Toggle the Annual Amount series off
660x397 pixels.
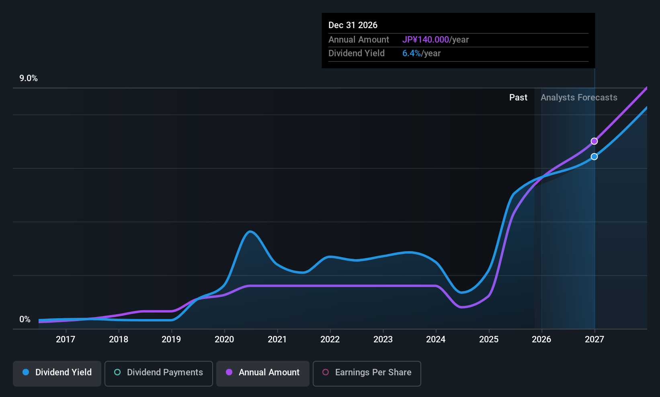tap(262, 373)
